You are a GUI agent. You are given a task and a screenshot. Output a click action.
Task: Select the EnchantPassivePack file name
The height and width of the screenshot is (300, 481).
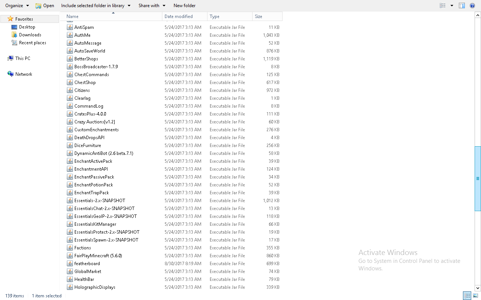[94, 177]
